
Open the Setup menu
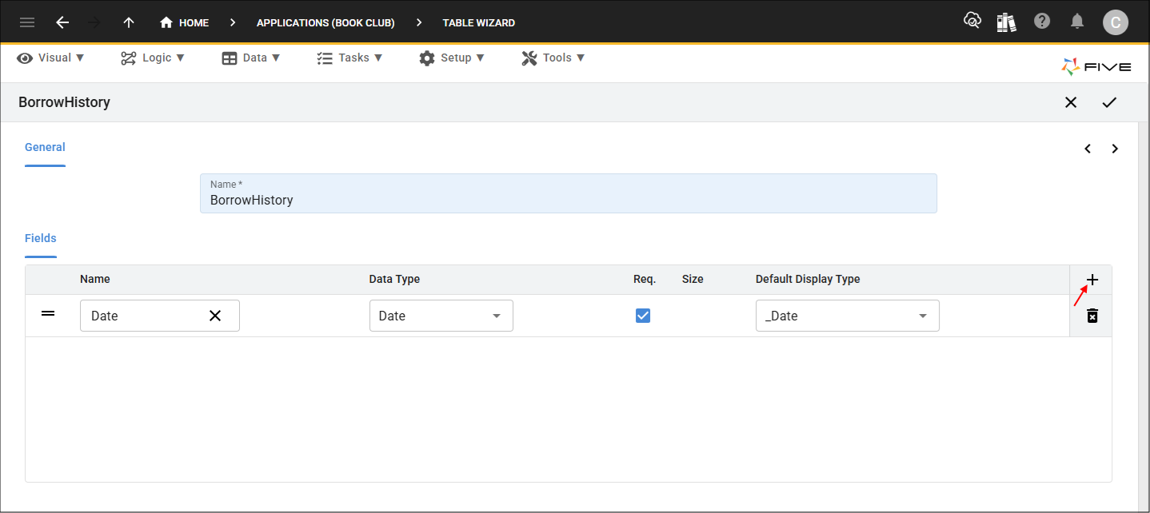coord(452,58)
